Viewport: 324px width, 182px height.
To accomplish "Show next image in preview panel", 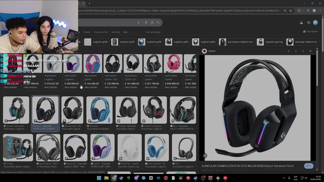I will point(296,51).
